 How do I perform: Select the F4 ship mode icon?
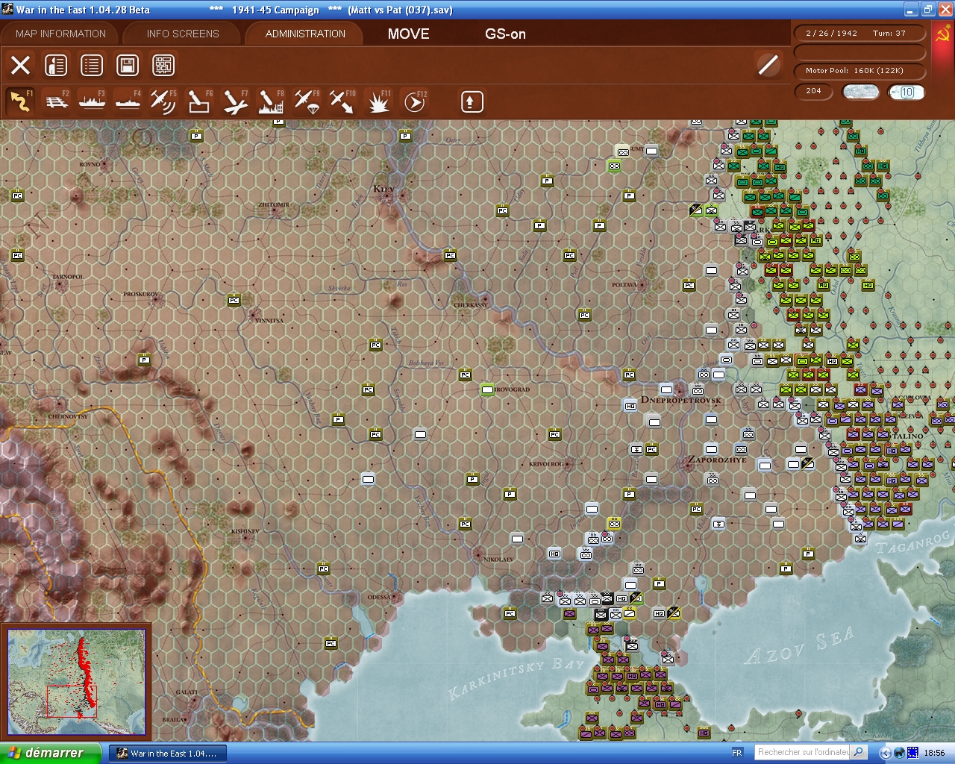coord(128,101)
